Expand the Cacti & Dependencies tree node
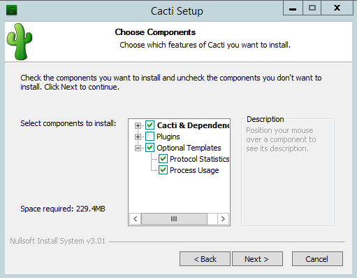The height and width of the screenshot is (278, 357). tap(138, 125)
